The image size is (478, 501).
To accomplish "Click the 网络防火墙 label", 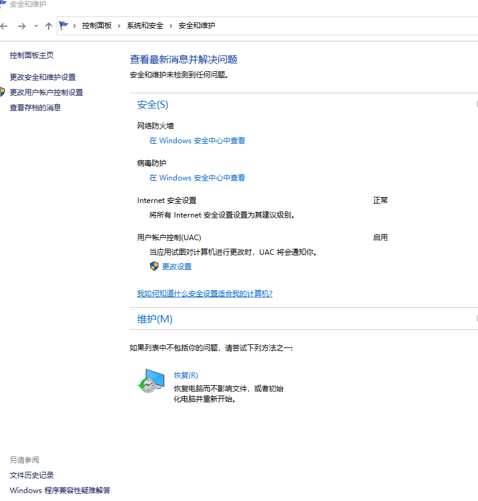I will point(155,126).
